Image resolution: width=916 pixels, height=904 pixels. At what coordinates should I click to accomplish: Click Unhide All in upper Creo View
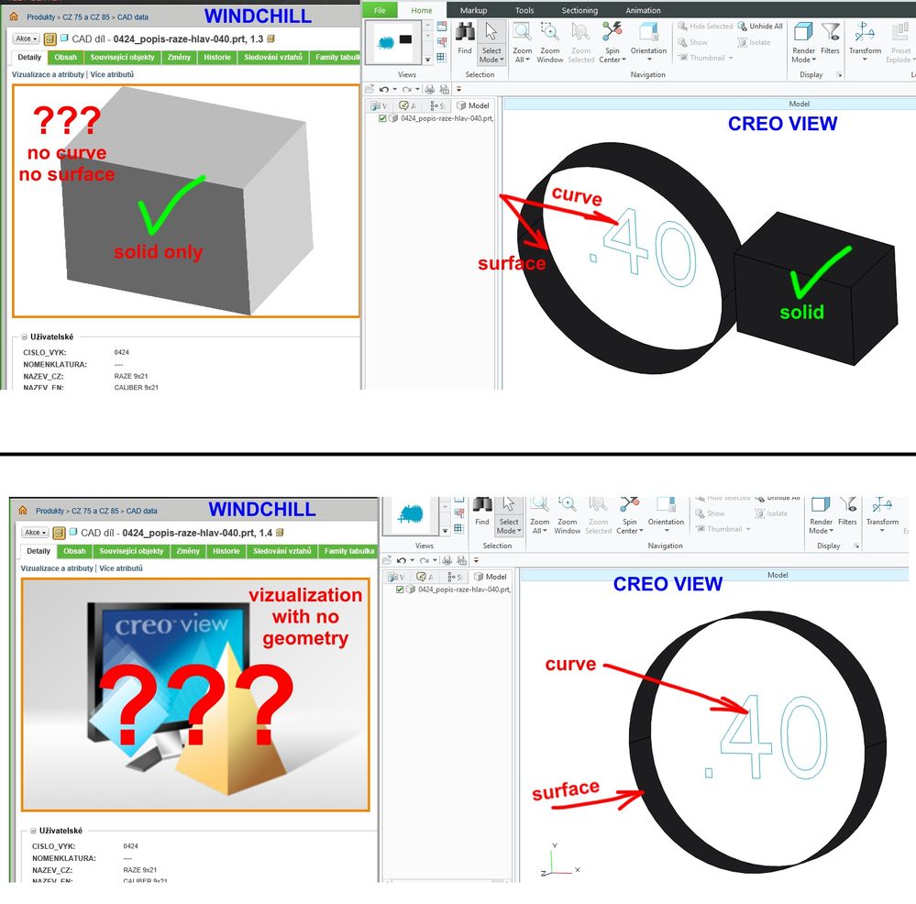coord(760,27)
